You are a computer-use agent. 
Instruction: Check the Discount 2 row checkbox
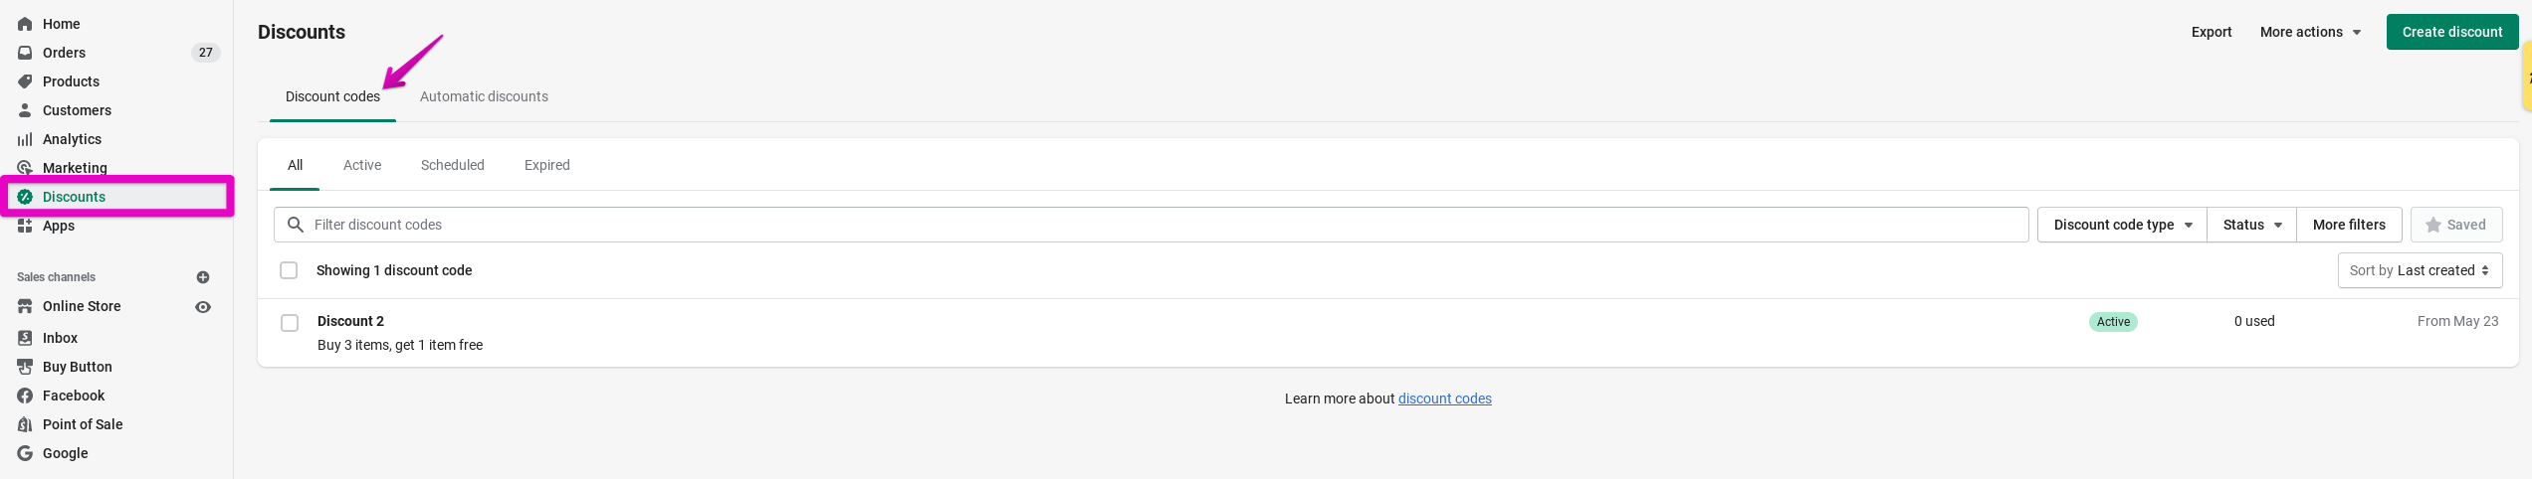290,323
